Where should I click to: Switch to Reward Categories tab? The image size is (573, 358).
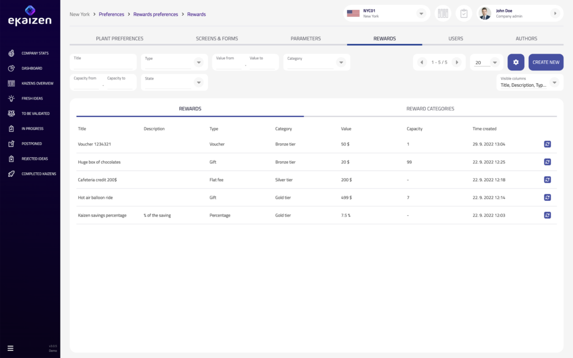(x=430, y=109)
